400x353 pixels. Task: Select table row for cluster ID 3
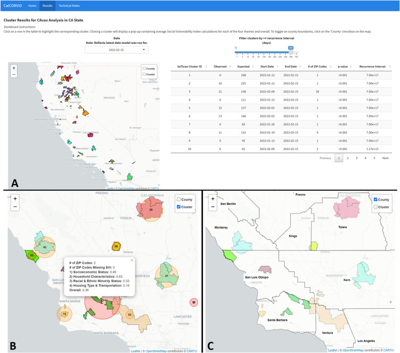281,92
